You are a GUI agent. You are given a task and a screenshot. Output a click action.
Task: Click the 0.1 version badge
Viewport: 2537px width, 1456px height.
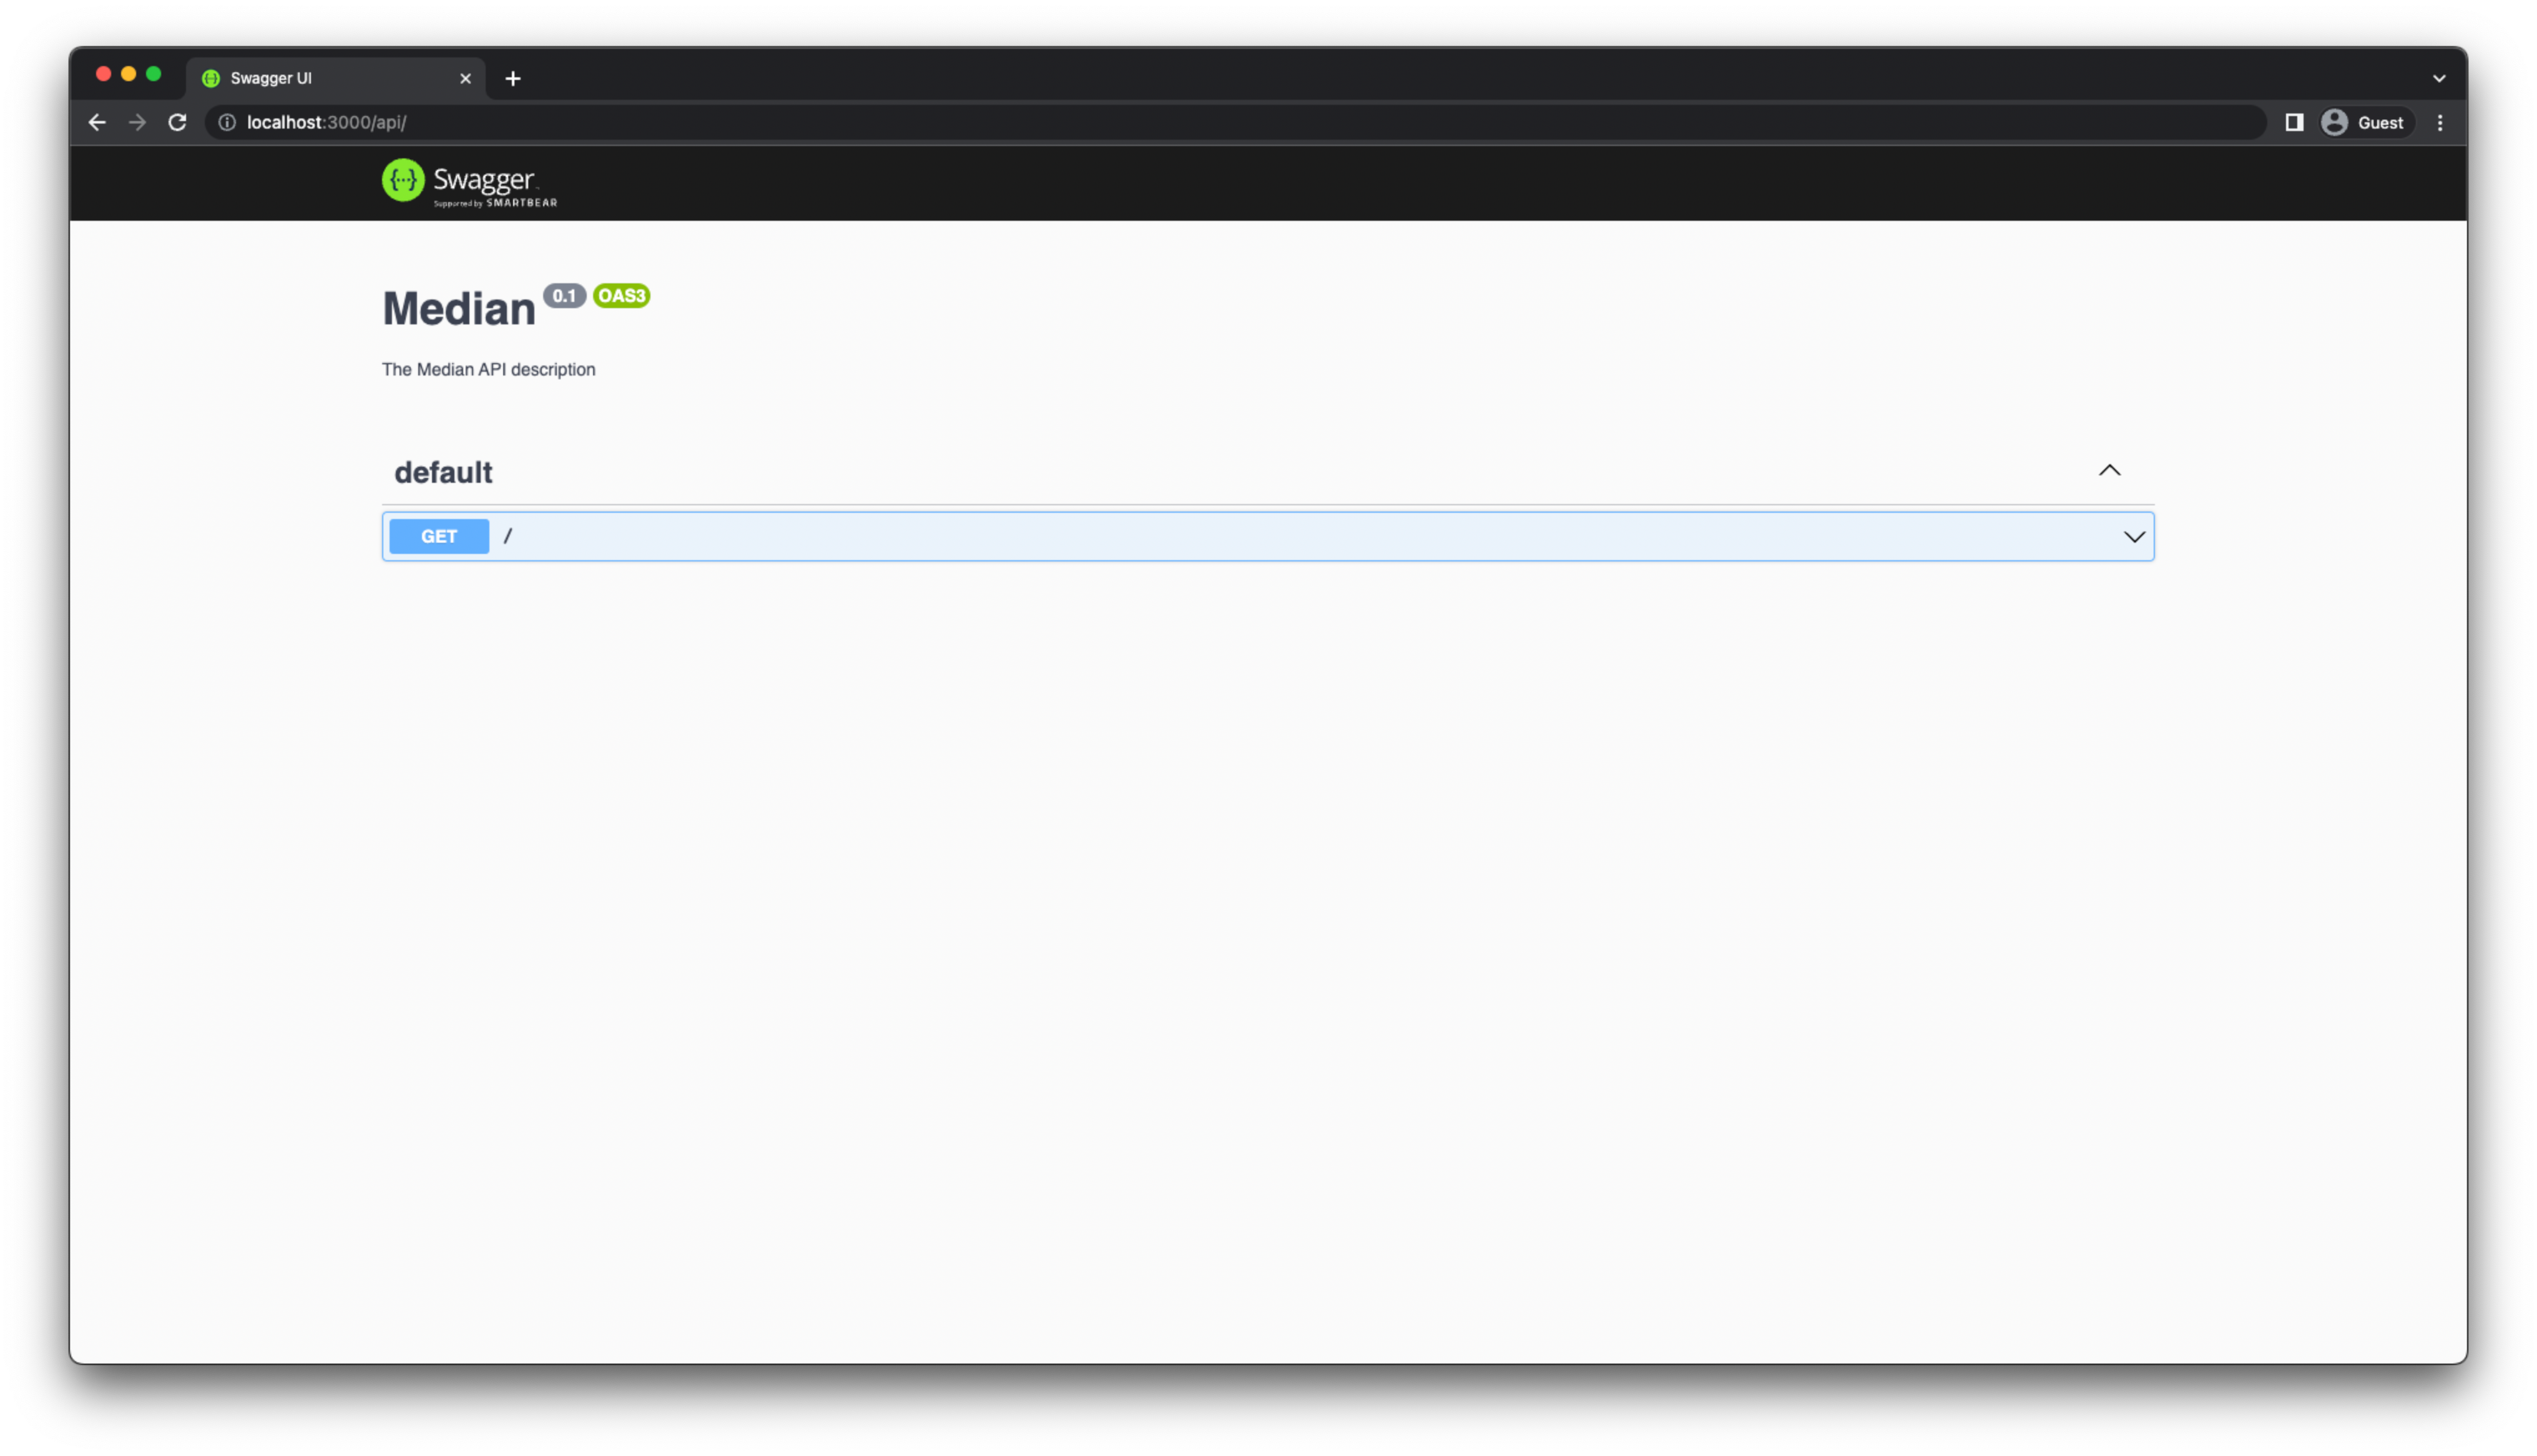(x=564, y=295)
